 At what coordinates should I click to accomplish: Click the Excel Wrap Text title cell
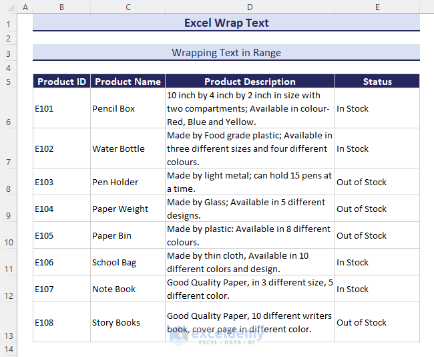[226, 23]
